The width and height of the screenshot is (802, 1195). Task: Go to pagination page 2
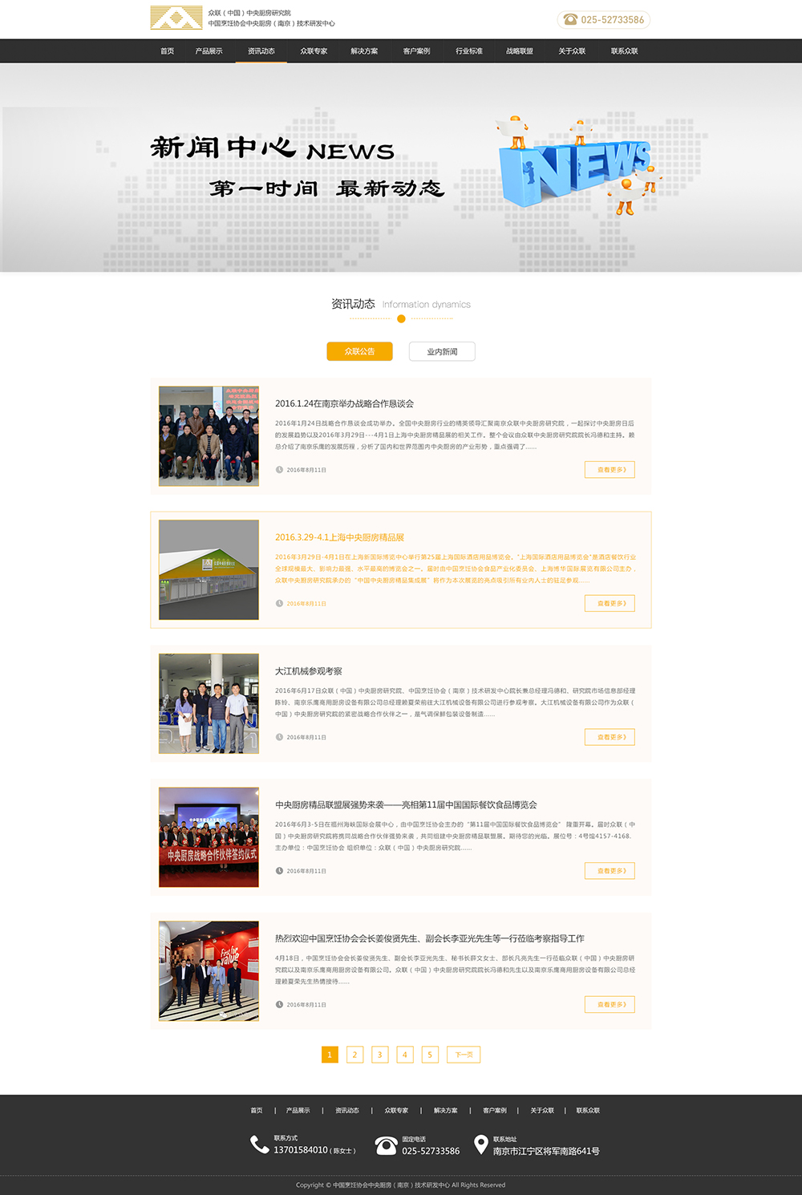click(354, 1055)
